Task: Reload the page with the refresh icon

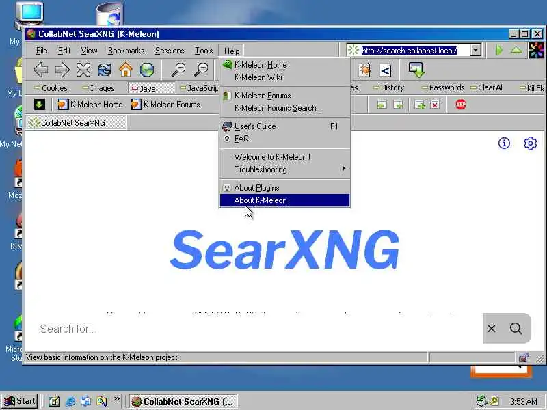Action: [x=105, y=70]
